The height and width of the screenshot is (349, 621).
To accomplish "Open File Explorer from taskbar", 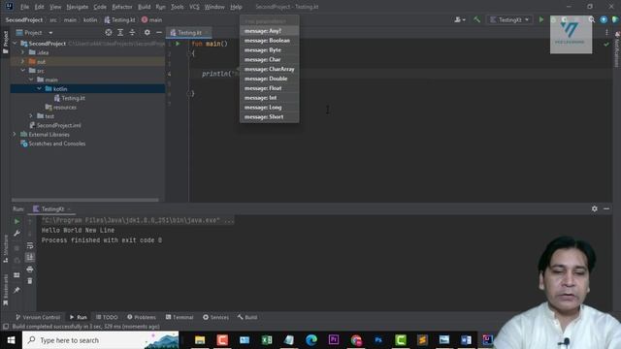I will click(200, 340).
